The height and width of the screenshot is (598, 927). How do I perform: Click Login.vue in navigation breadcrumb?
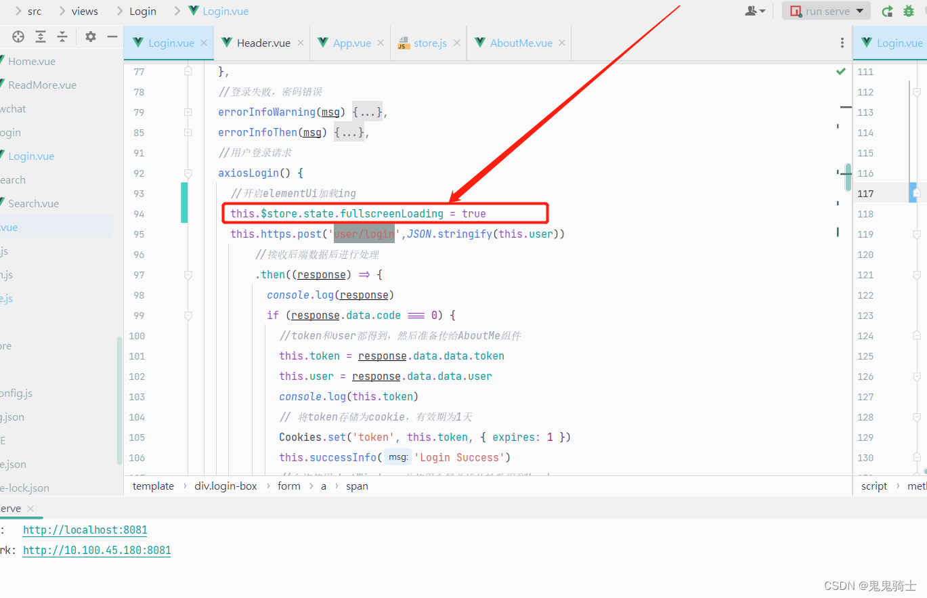pos(225,11)
